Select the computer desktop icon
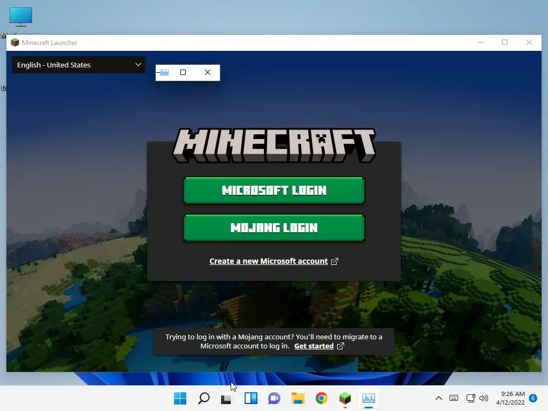The width and height of the screenshot is (548, 411). (21, 17)
